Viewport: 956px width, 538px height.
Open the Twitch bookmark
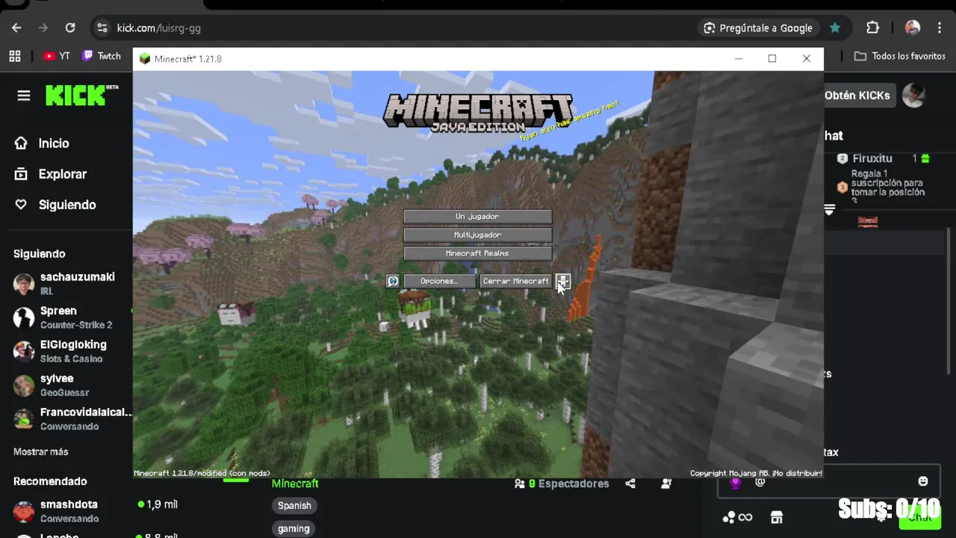click(x=102, y=56)
